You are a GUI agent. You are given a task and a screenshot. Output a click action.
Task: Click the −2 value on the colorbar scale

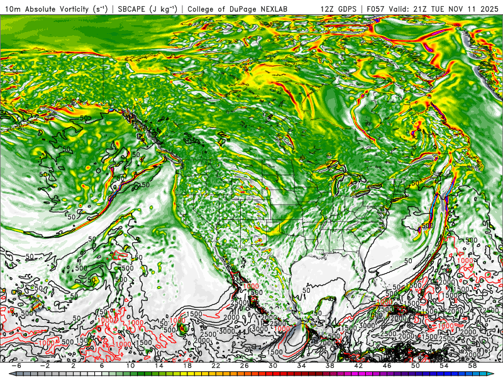45,366
